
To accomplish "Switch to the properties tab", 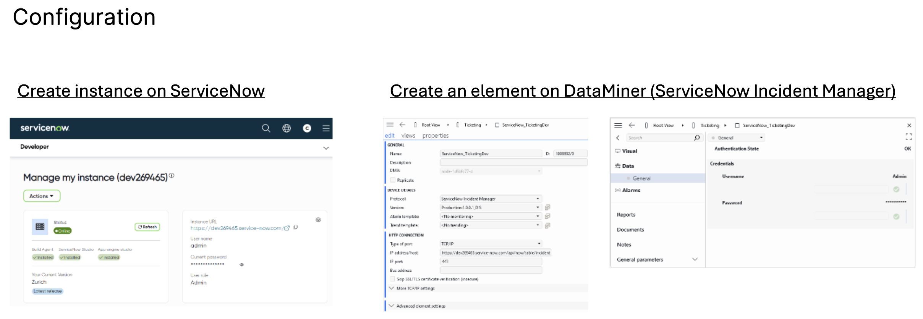I will click(x=436, y=136).
